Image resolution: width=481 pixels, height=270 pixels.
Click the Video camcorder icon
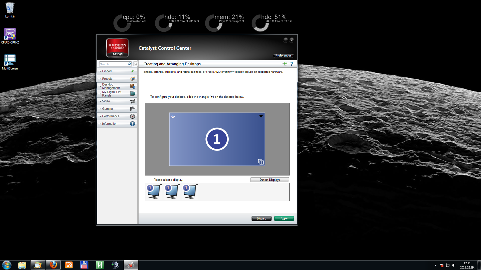133,101
